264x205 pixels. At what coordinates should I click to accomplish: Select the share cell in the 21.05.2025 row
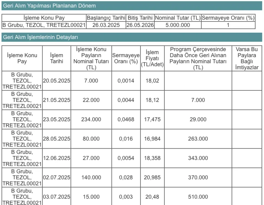pyautogui.click(x=22, y=100)
